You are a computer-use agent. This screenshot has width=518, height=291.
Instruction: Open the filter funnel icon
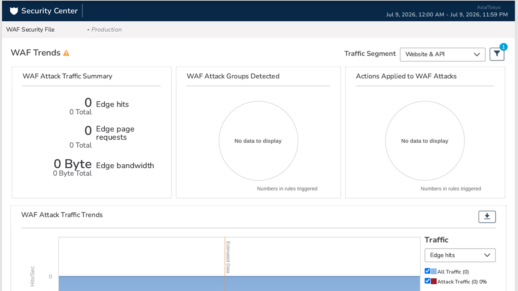pyautogui.click(x=497, y=54)
